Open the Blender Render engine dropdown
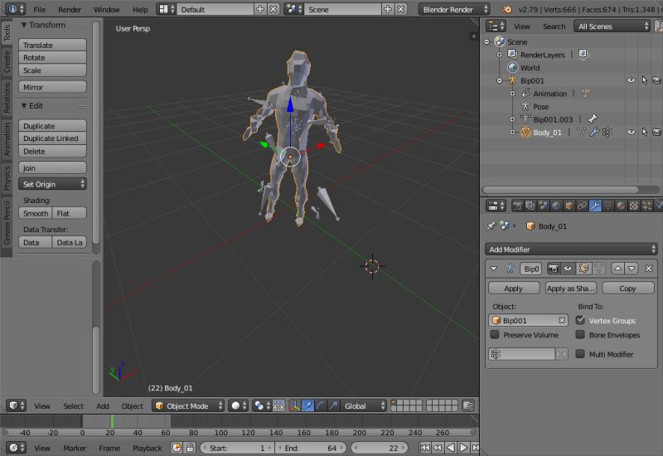Screen dimensions: 663x456 [x=453, y=9]
